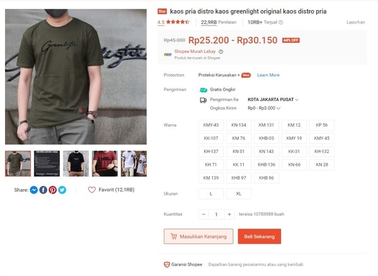This screenshot has width=378, height=276.
Task: Click info icon beside Shopee Murah Lebay
Action: click(221, 52)
